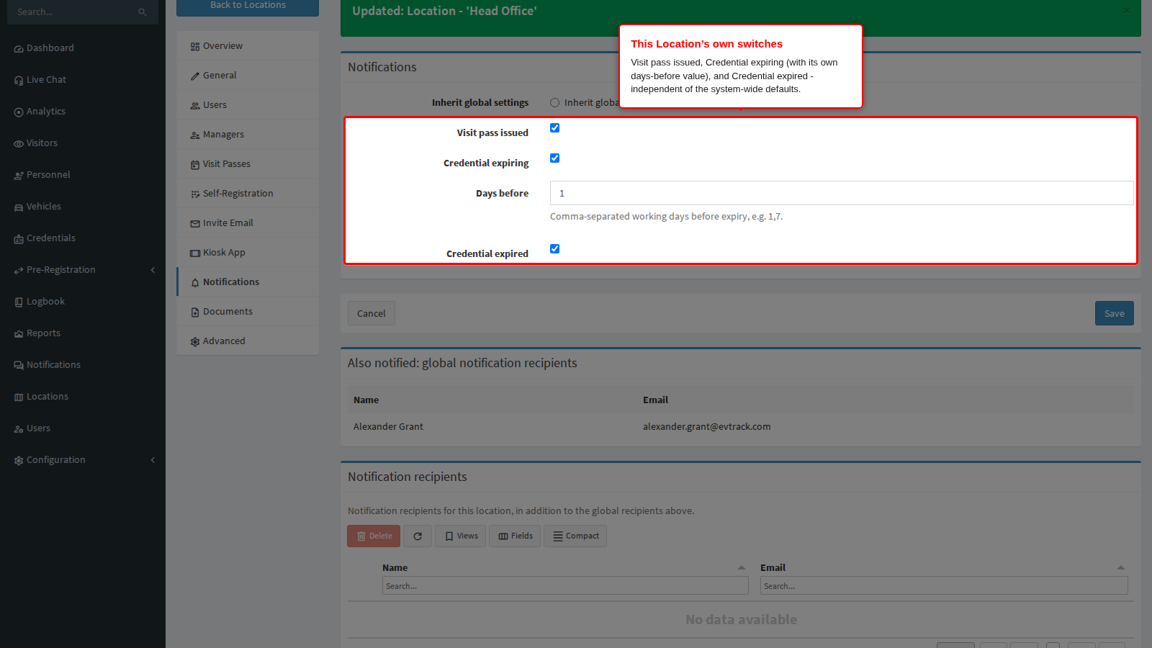The image size is (1152, 648).
Task: Open Live Chat in sidebar
Action: (40, 80)
